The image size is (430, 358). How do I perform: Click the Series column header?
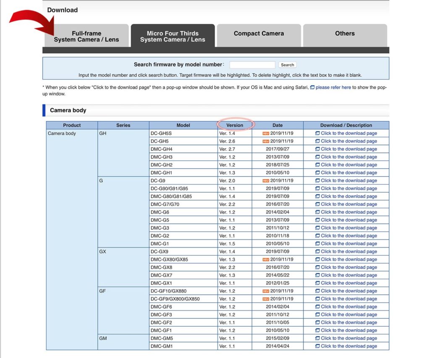coord(123,125)
